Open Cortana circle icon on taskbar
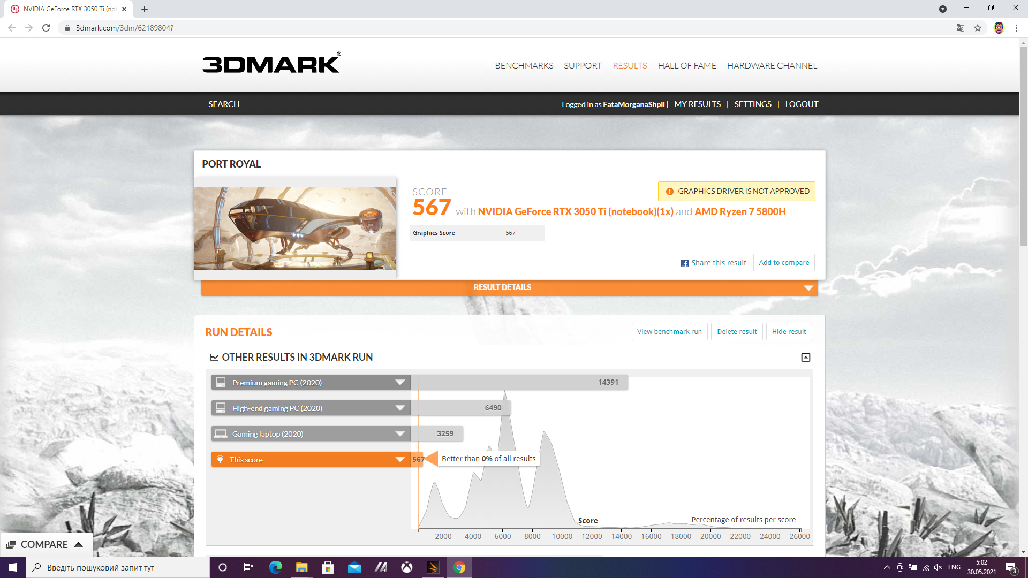 223,567
